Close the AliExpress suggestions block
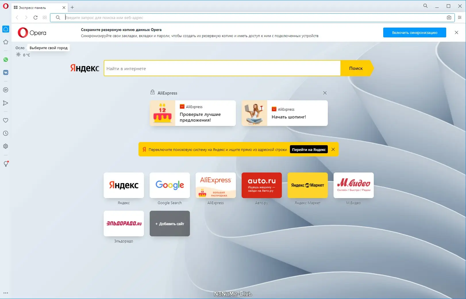This screenshot has width=466, height=299. pos(325,93)
